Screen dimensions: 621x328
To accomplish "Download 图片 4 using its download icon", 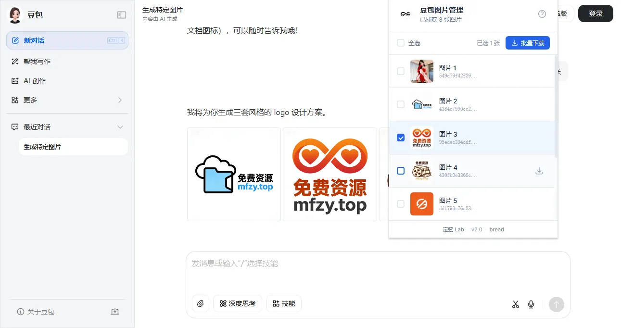I will [x=539, y=171].
